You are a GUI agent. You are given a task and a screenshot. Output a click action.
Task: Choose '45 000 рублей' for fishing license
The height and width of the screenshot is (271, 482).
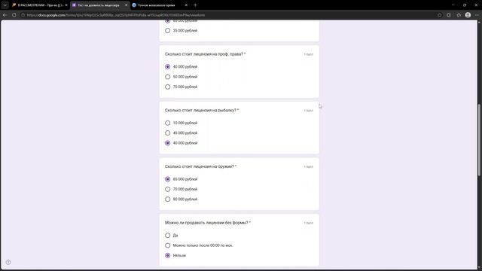pos(167,133)
